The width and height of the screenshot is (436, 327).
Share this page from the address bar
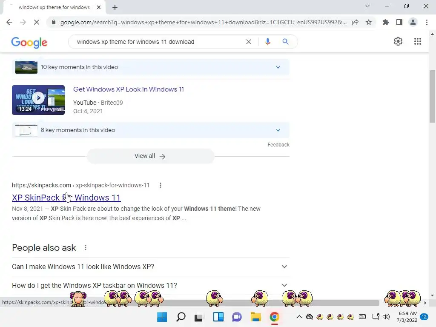coord(355,22)
